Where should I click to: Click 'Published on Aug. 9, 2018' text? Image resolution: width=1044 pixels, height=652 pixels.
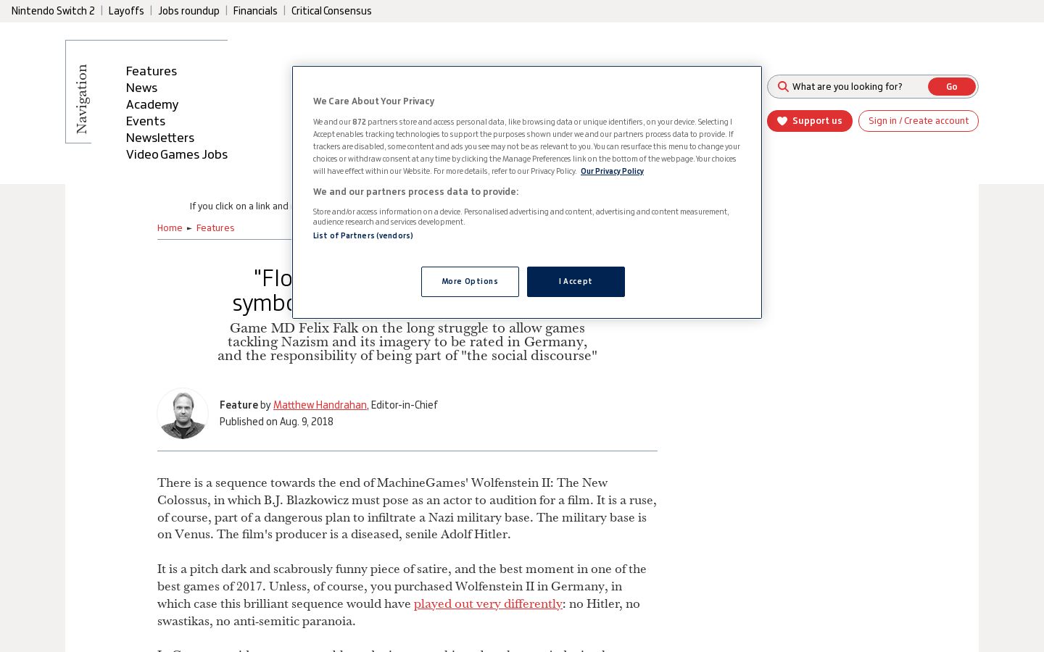click(x=276, y=422)
